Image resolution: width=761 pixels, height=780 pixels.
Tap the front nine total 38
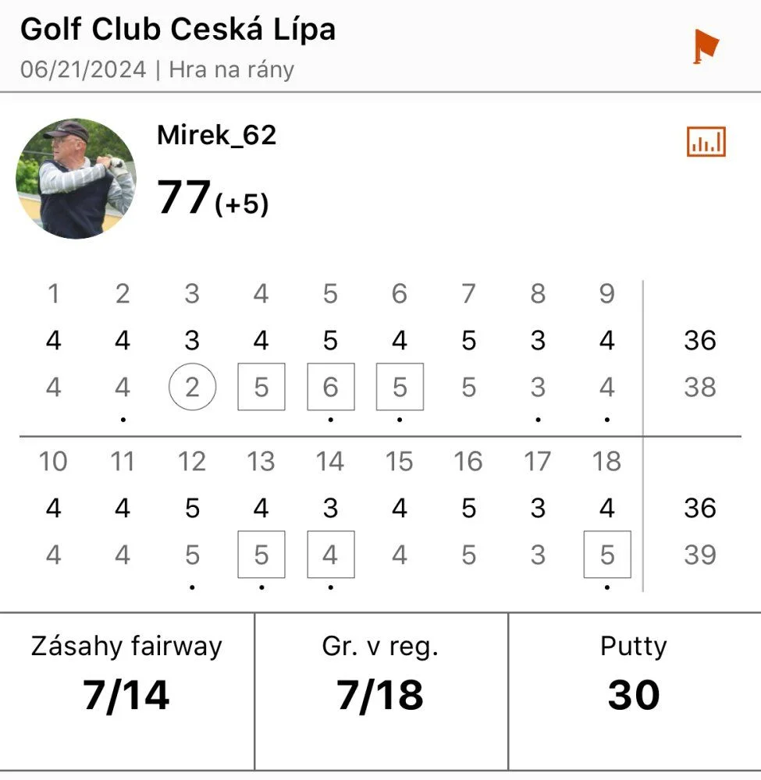[700, 387]
